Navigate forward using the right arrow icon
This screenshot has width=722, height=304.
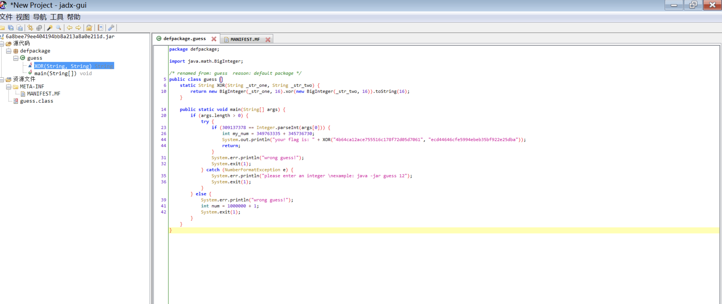pos(78,28)
